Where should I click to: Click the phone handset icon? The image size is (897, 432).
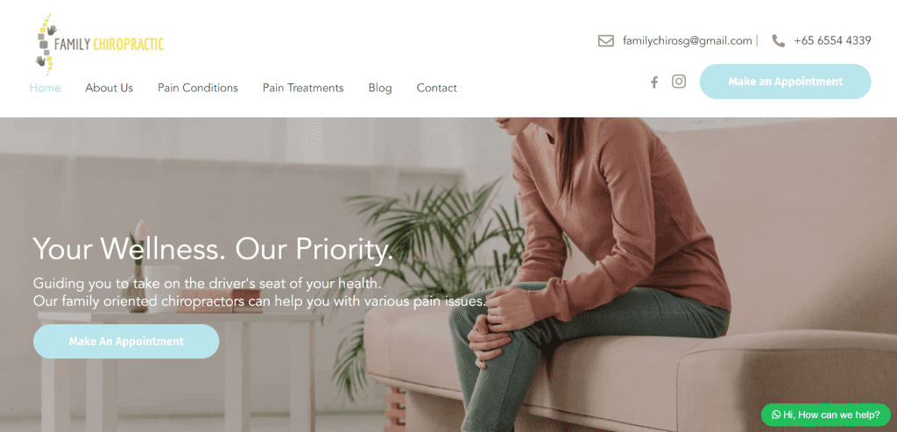coord(778,40)
